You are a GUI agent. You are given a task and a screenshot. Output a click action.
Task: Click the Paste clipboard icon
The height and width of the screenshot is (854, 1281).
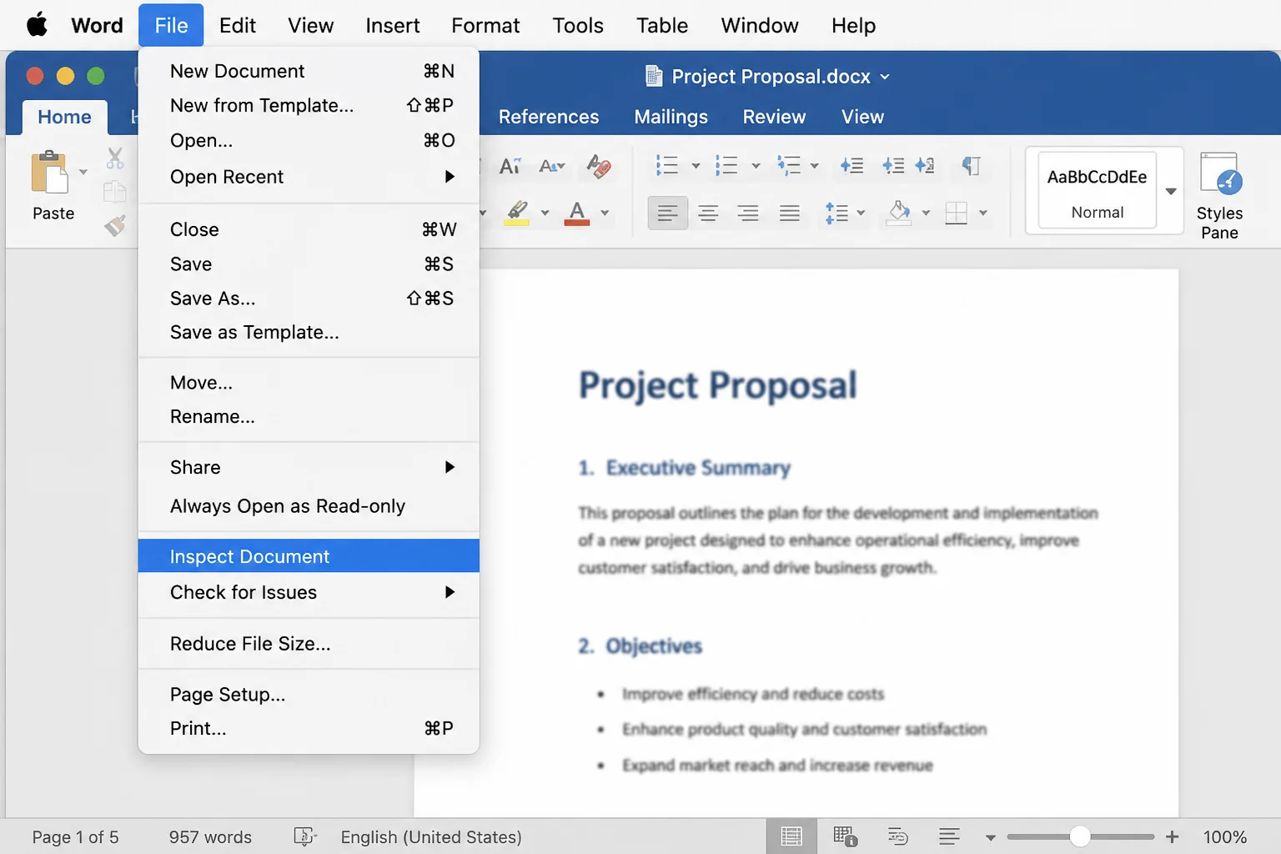(50, 172)
